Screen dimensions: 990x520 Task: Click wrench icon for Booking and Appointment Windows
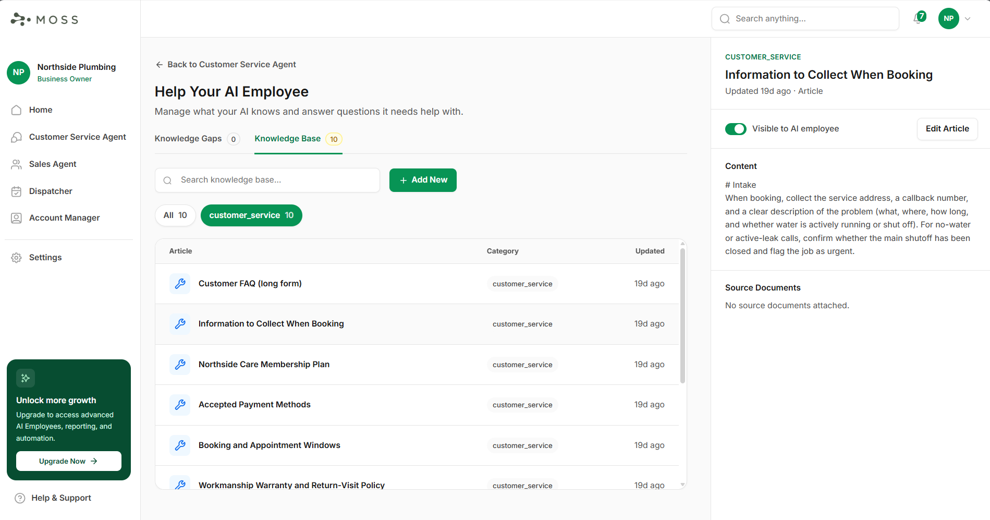click(x=180, y=445)
